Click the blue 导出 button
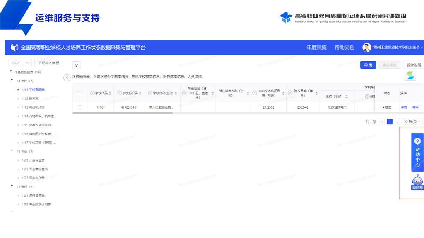This screenshot has width=424, height=238. click(x=368, y=65)
